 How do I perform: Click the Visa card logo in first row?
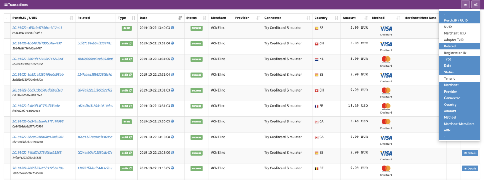pyautogui.click(x=386, y=28)
